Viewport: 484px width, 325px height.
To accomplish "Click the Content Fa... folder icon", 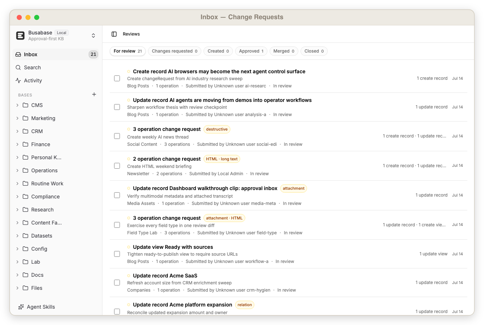I will pyautogui.click(x=25, y=223).
